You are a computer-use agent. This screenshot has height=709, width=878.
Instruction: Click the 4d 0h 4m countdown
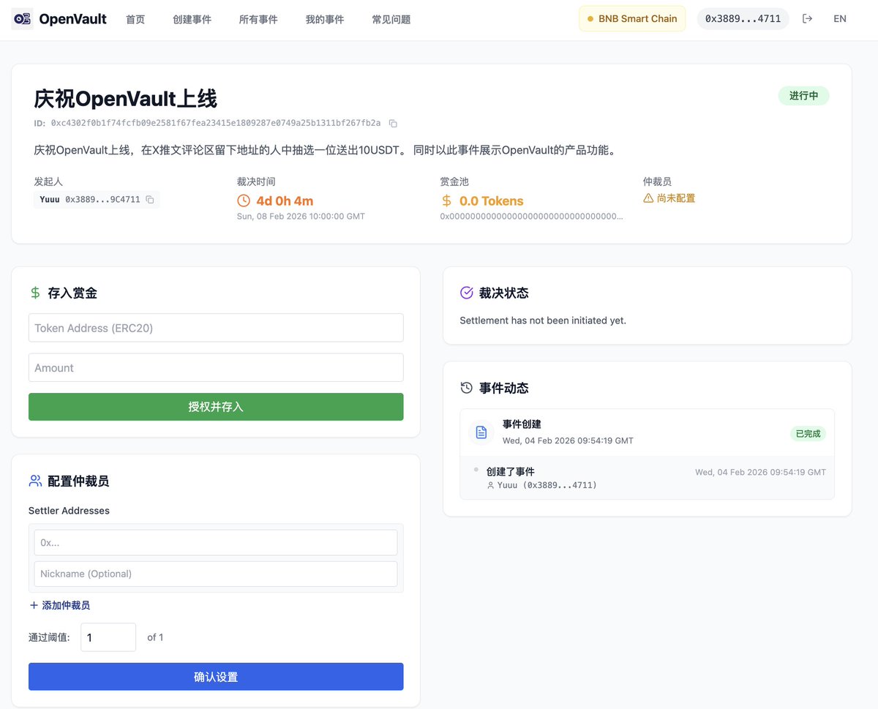pyautogui.click(x=285, y=201)
